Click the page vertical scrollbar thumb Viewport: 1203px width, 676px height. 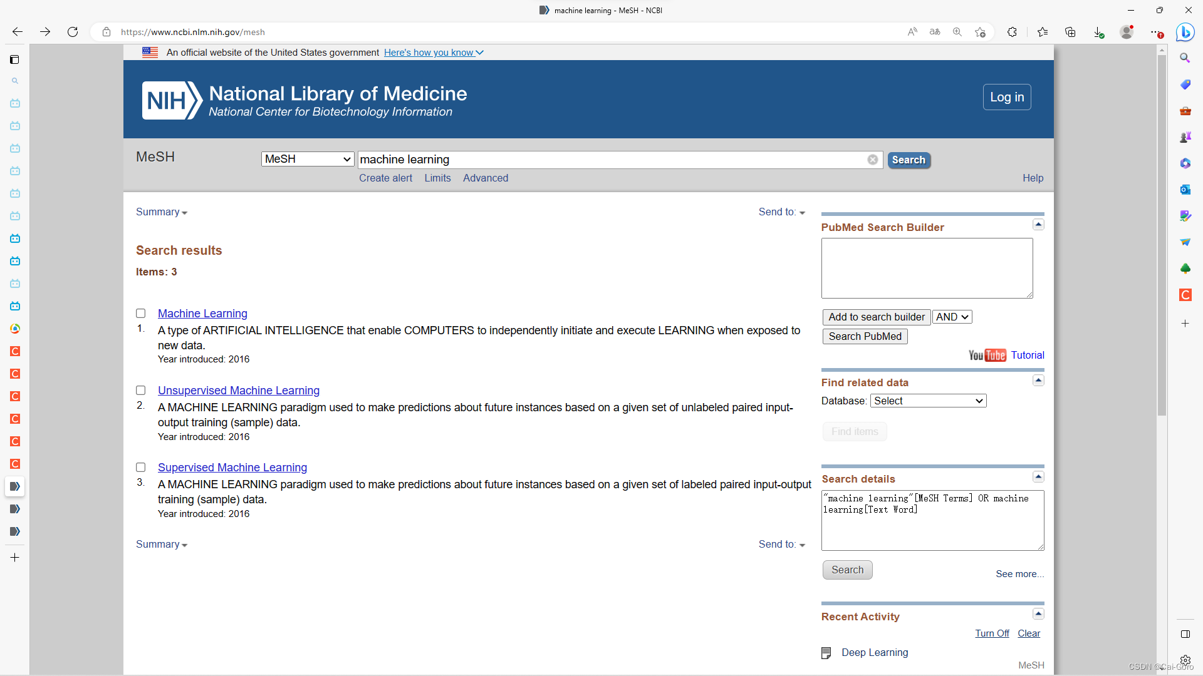click(x=1162, y=235)
